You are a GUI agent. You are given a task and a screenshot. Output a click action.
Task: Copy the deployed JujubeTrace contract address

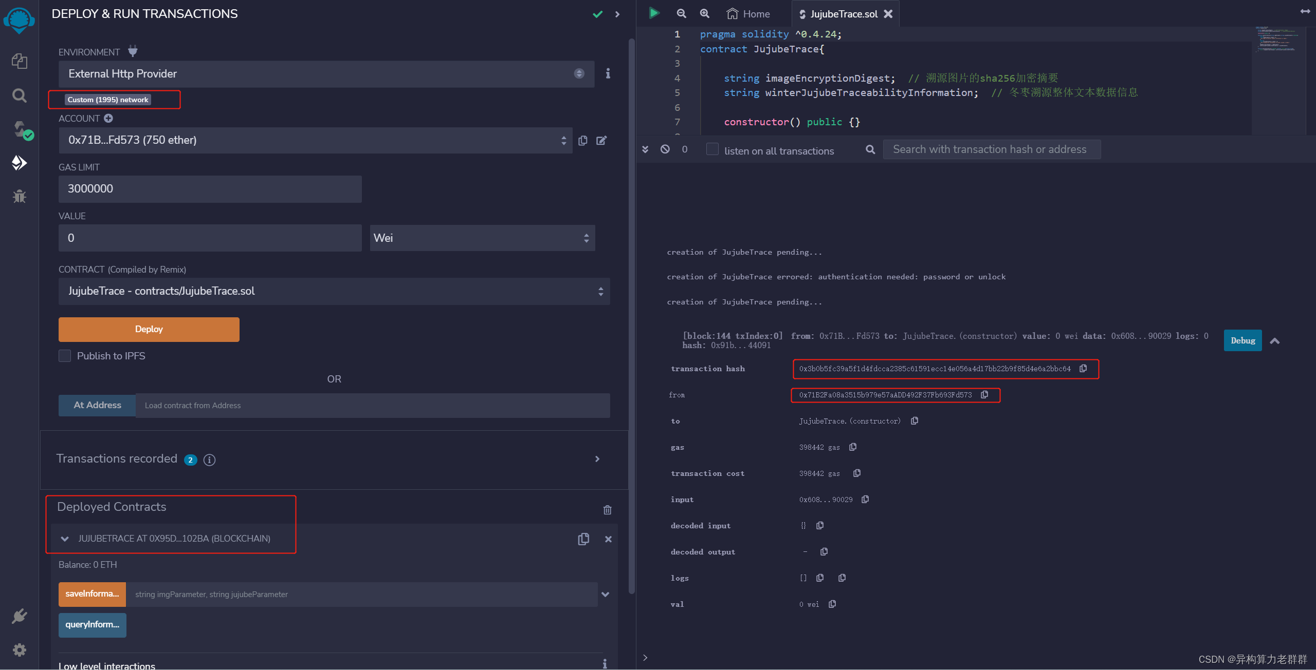[x=583, y=539]
